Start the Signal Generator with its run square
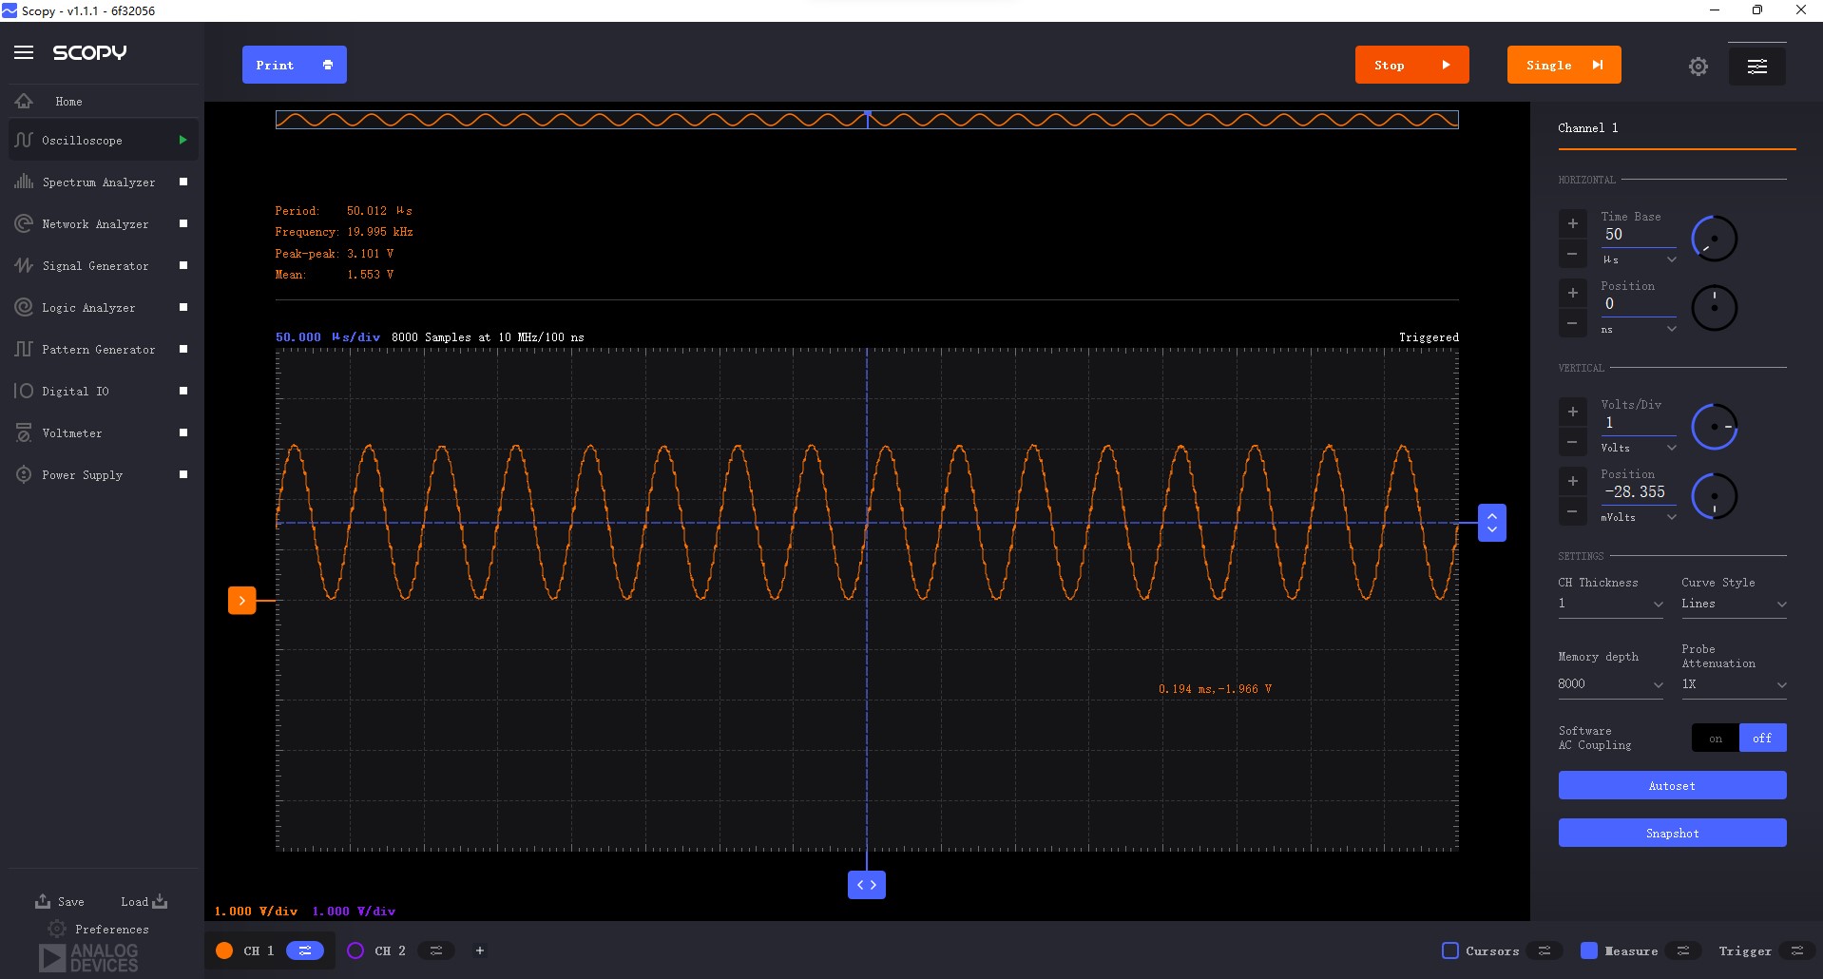 (x=183, y=265)
